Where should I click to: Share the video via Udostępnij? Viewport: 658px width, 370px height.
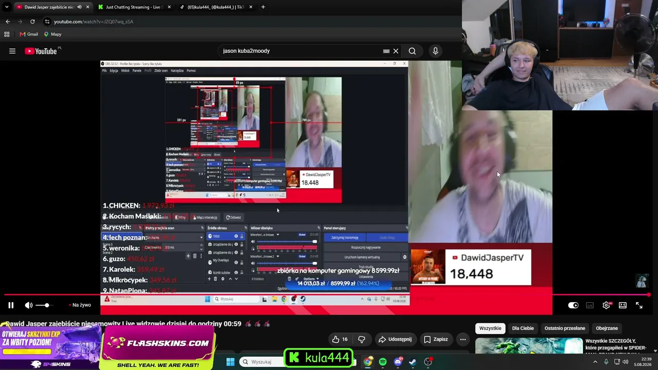click(395, 339)
